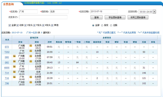
Task: Click the 高级软卧 column header
Action: coord(97,42)
